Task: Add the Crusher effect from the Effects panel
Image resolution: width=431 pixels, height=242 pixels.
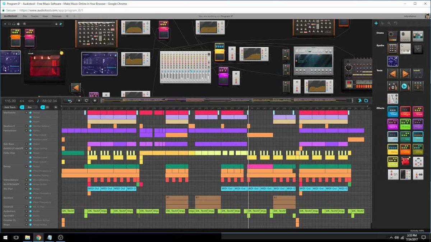Action: pos(405,149)
